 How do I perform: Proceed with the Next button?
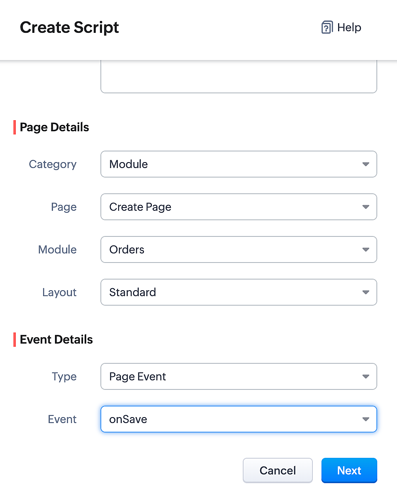[x=349, y=470]
